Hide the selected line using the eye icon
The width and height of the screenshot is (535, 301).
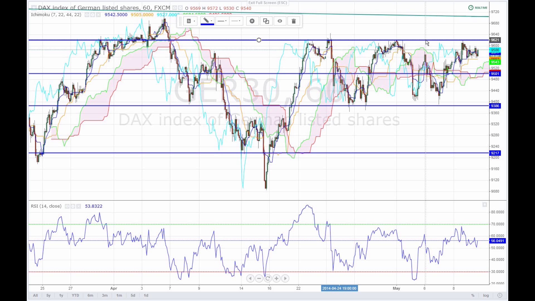[280, 21]
